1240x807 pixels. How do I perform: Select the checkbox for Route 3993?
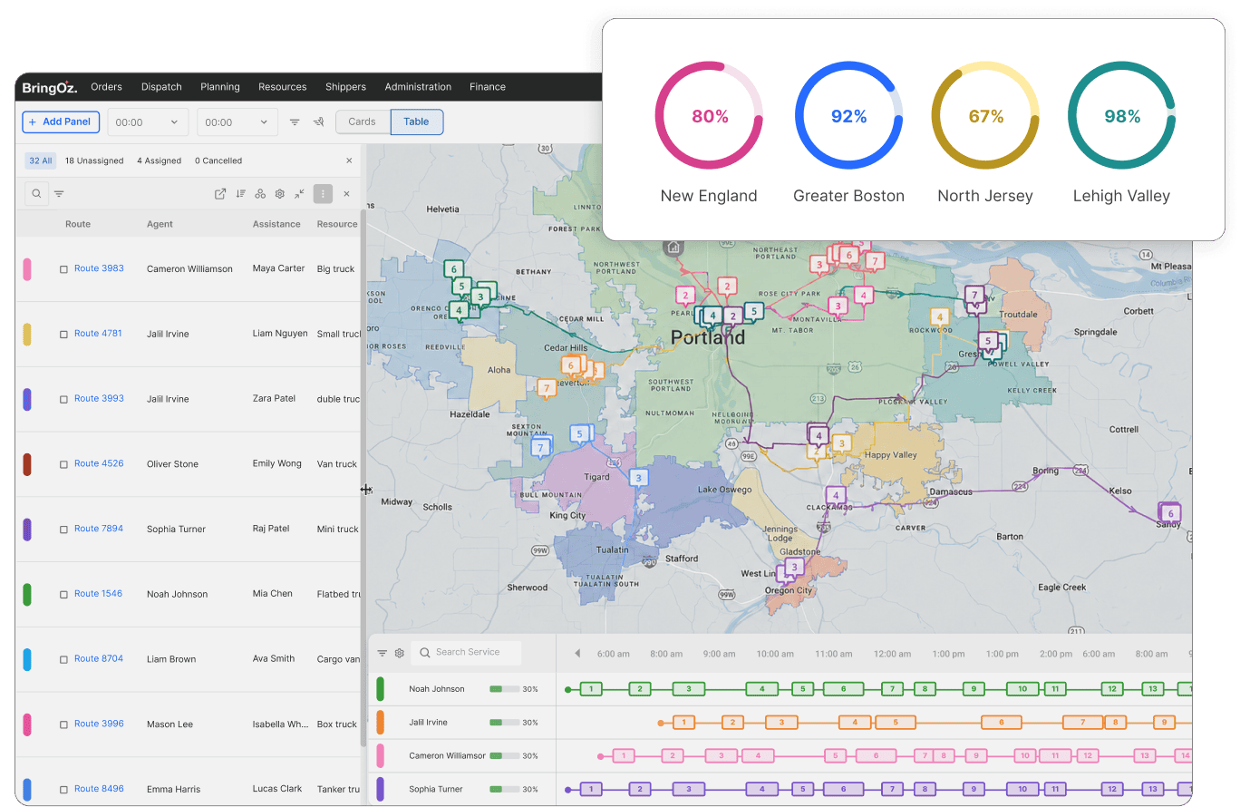[63, 399]
